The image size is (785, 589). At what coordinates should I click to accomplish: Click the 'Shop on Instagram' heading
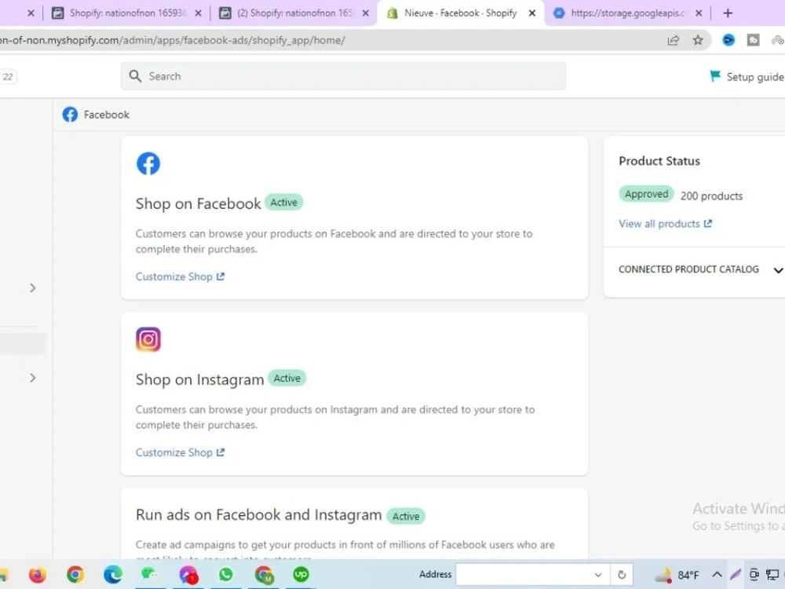point(199,379)
